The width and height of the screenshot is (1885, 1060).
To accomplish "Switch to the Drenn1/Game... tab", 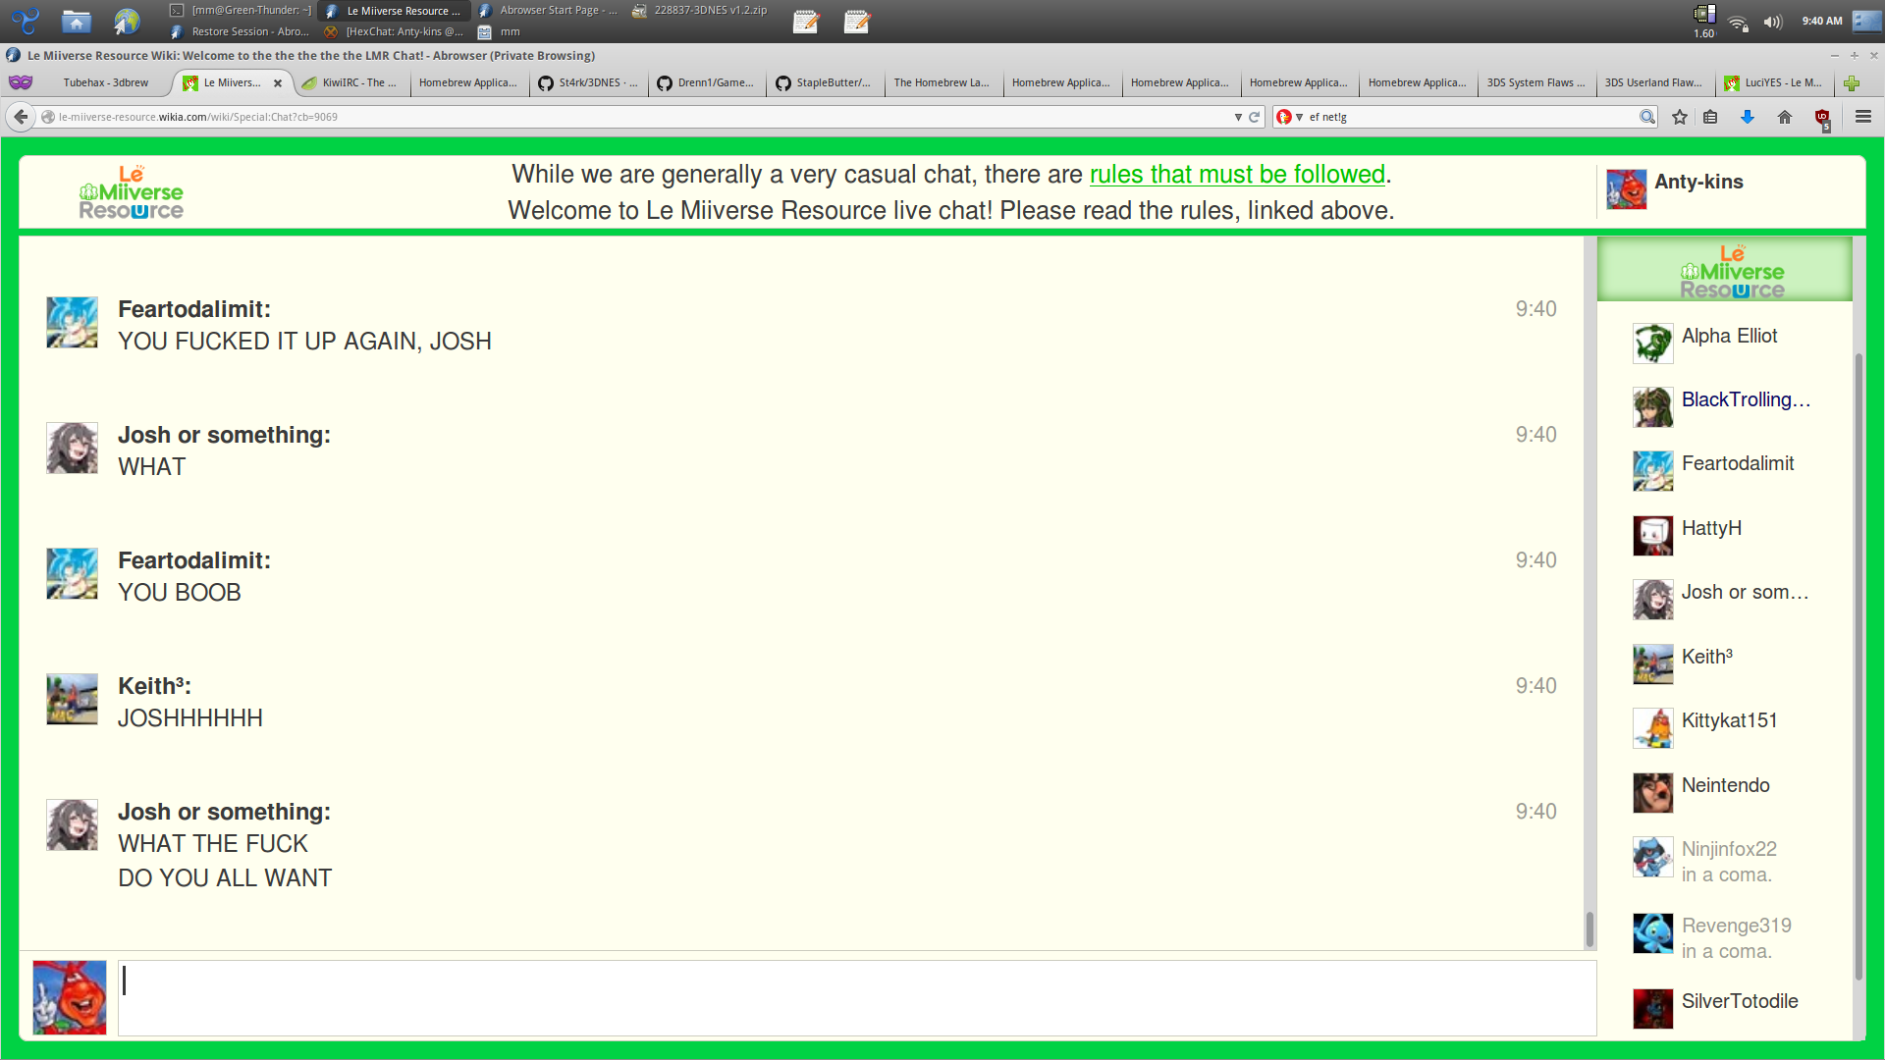I will pos(707,82).
